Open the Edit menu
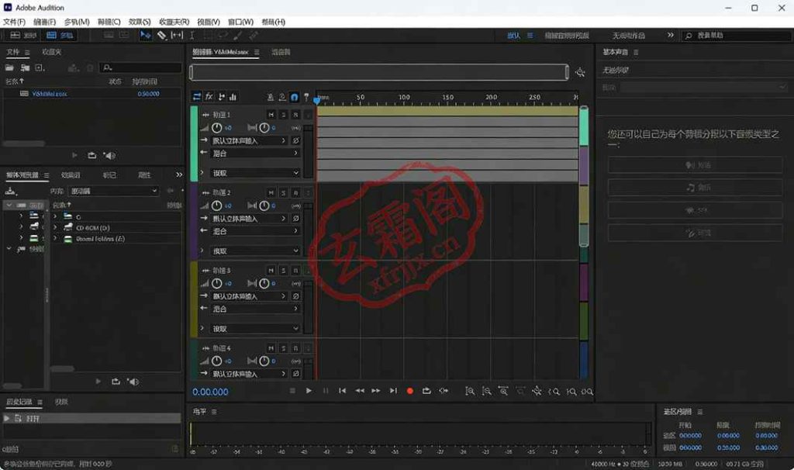 tap(44, 22)
